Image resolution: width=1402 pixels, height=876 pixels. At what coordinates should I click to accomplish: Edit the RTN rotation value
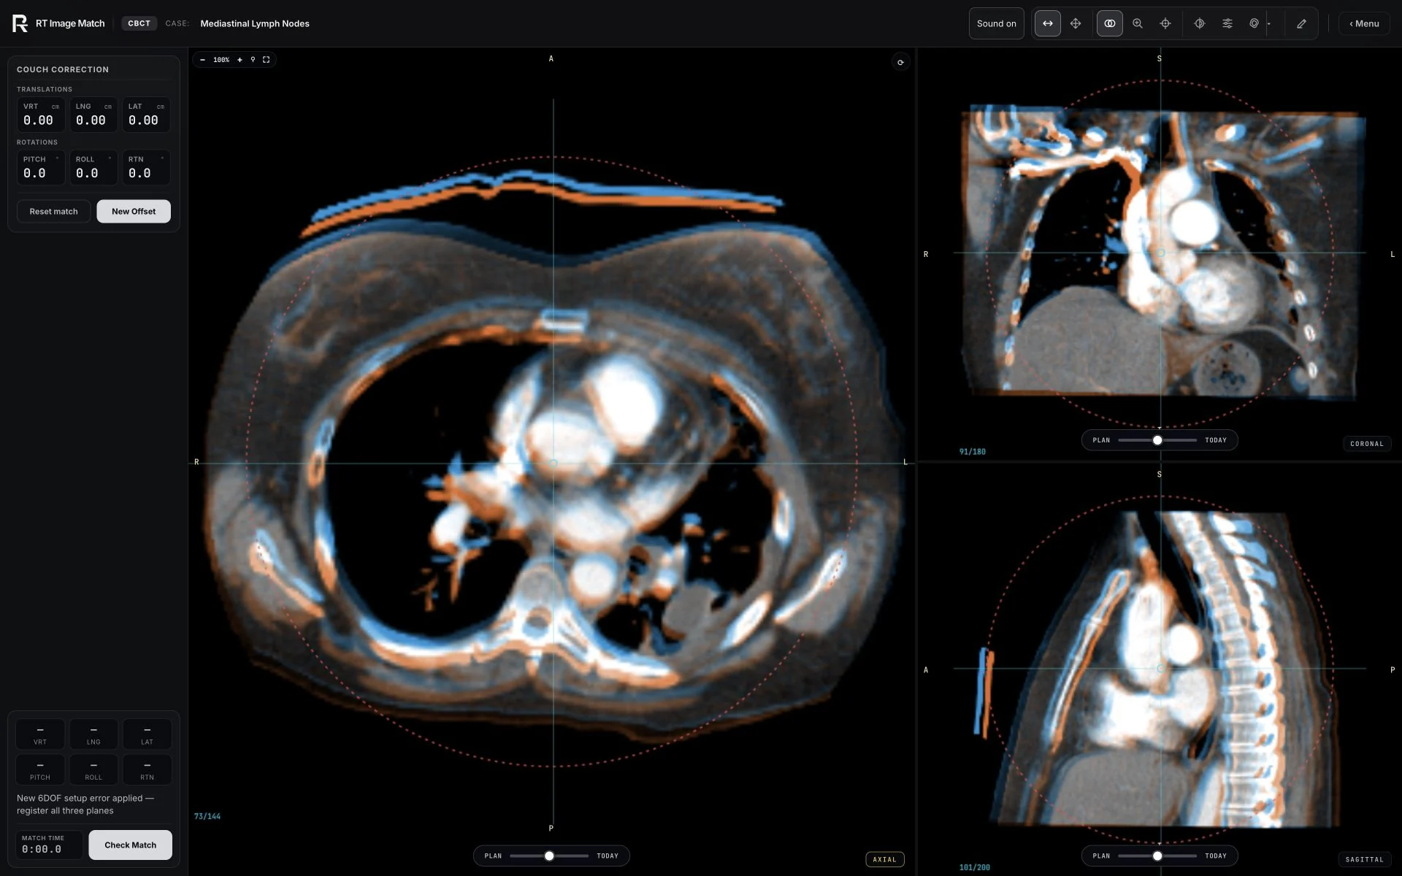point(146,167)
